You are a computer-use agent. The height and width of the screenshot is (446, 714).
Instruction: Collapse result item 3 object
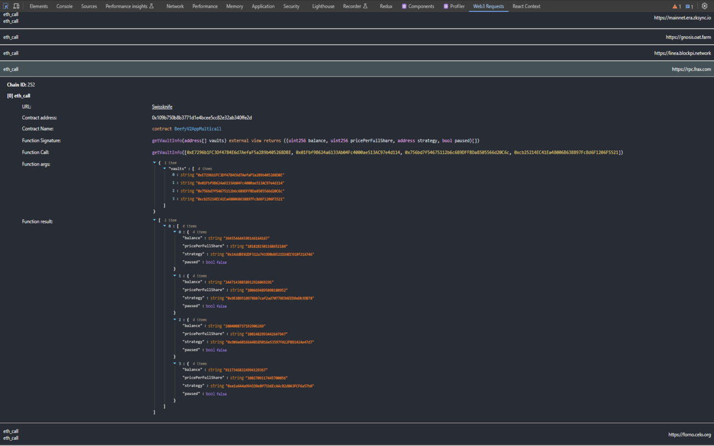(x=175, y=363)
